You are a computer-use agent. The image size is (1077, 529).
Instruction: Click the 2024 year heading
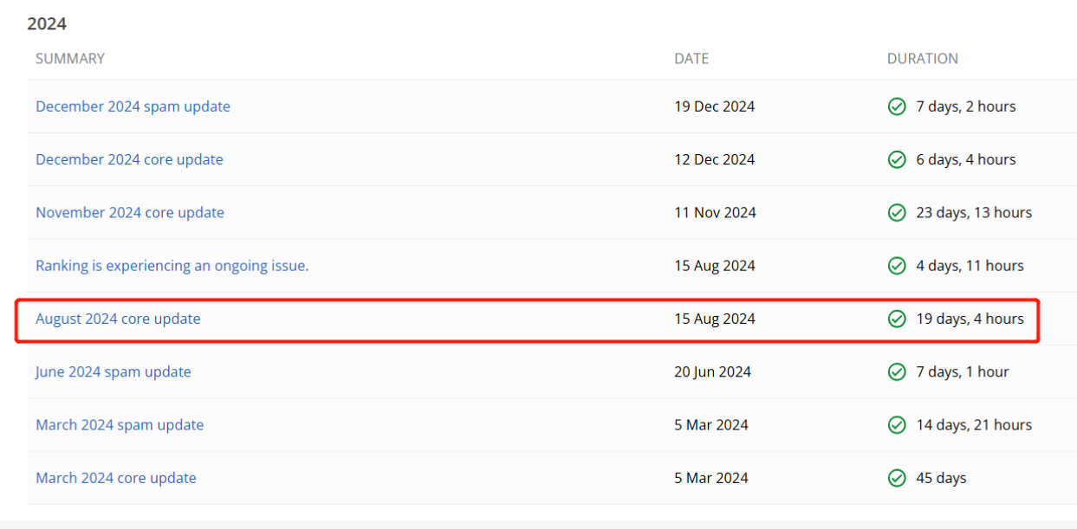click(x=47, y=23)
